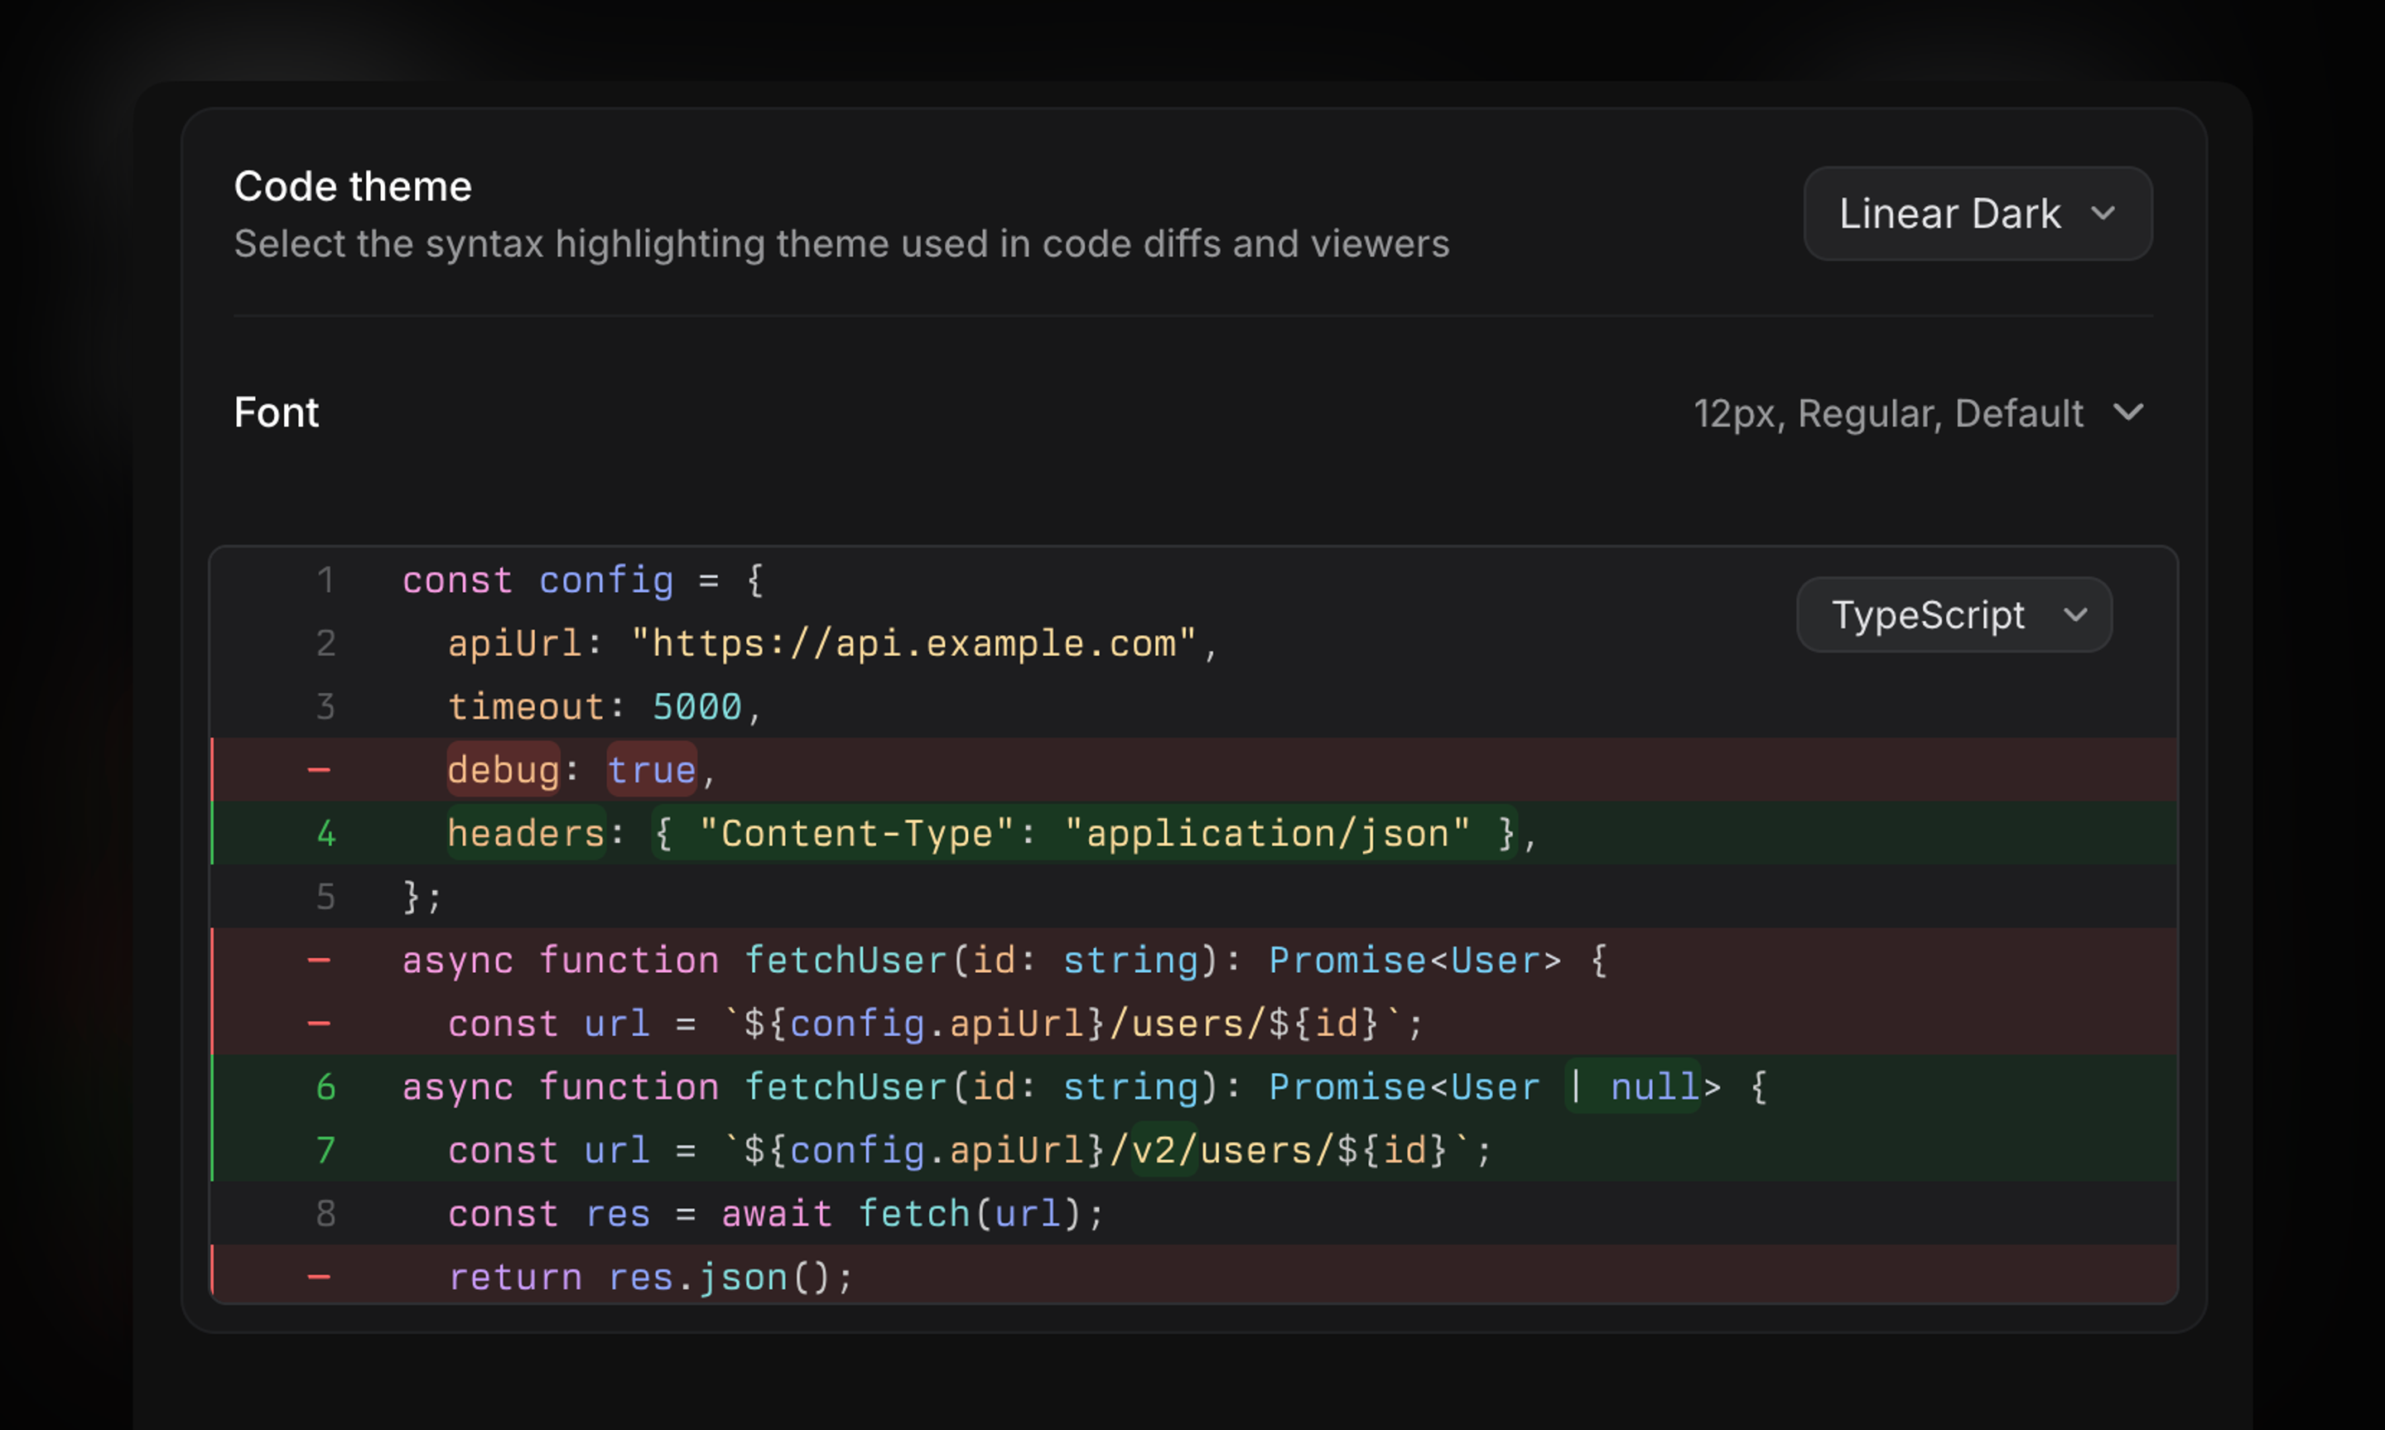Click green line number 7 in the gutter

(x=325, y=1151)
